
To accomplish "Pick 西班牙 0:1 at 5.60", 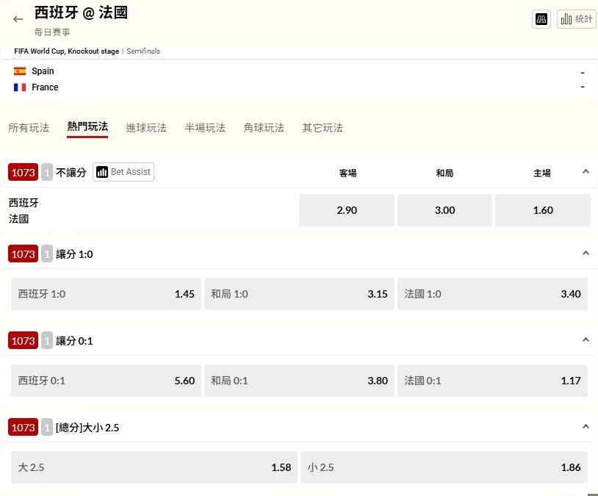I will tap(106, 381).
